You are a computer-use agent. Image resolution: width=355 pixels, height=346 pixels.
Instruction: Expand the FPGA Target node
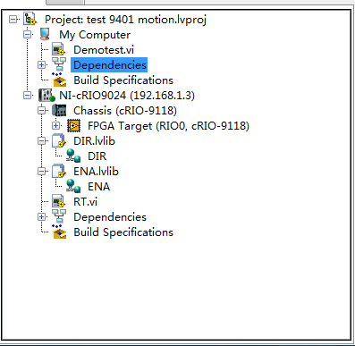(x=55, y=125)
